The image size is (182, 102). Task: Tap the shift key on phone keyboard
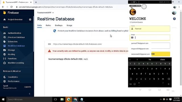pos(131,79)
